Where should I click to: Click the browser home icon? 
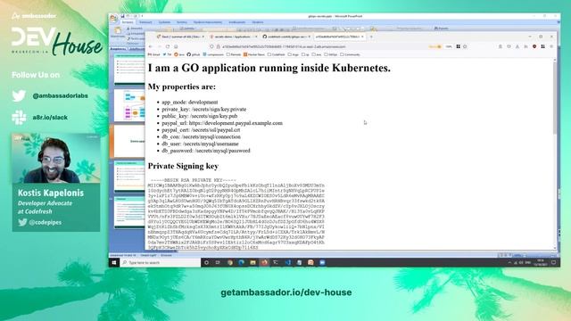point(176,46)
